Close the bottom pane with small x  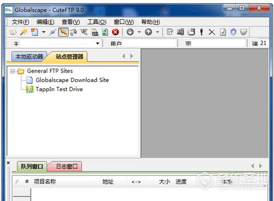(8, 163)
